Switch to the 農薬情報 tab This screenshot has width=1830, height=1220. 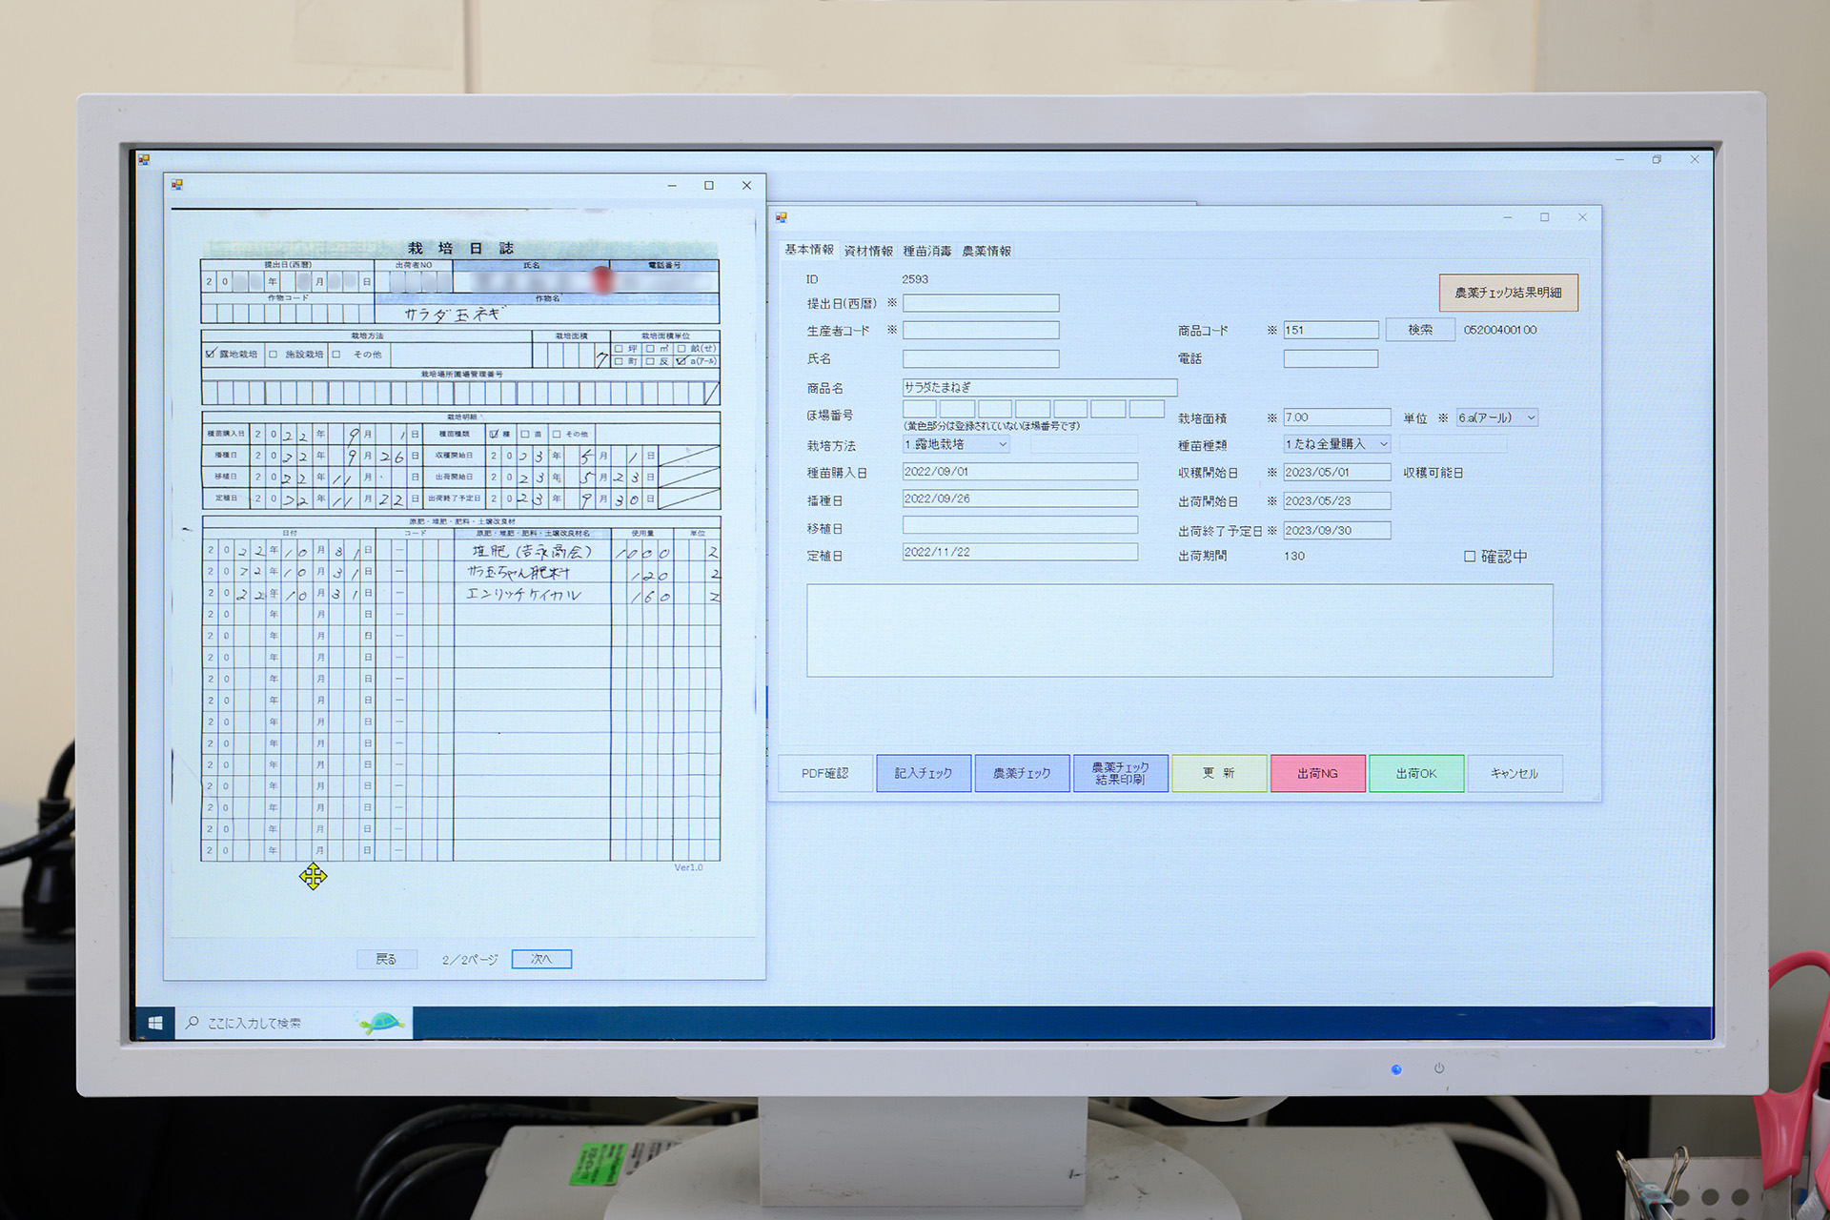tap(986, 251)
